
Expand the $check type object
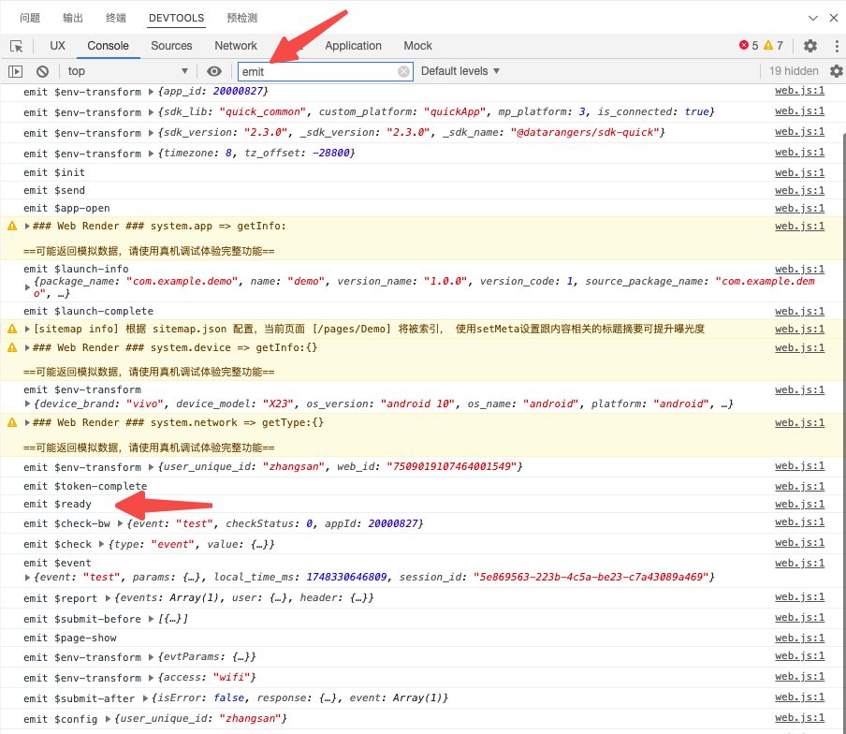pyautogui.click(x=101, y=544)
